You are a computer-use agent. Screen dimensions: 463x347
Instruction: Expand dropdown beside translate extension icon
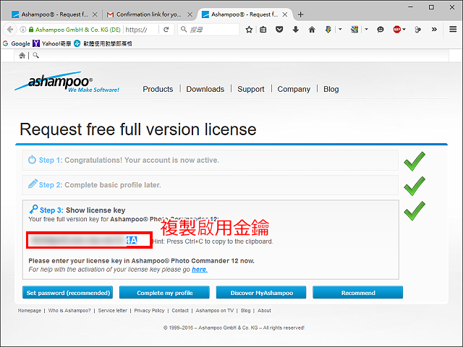click(x=367, y=29)
